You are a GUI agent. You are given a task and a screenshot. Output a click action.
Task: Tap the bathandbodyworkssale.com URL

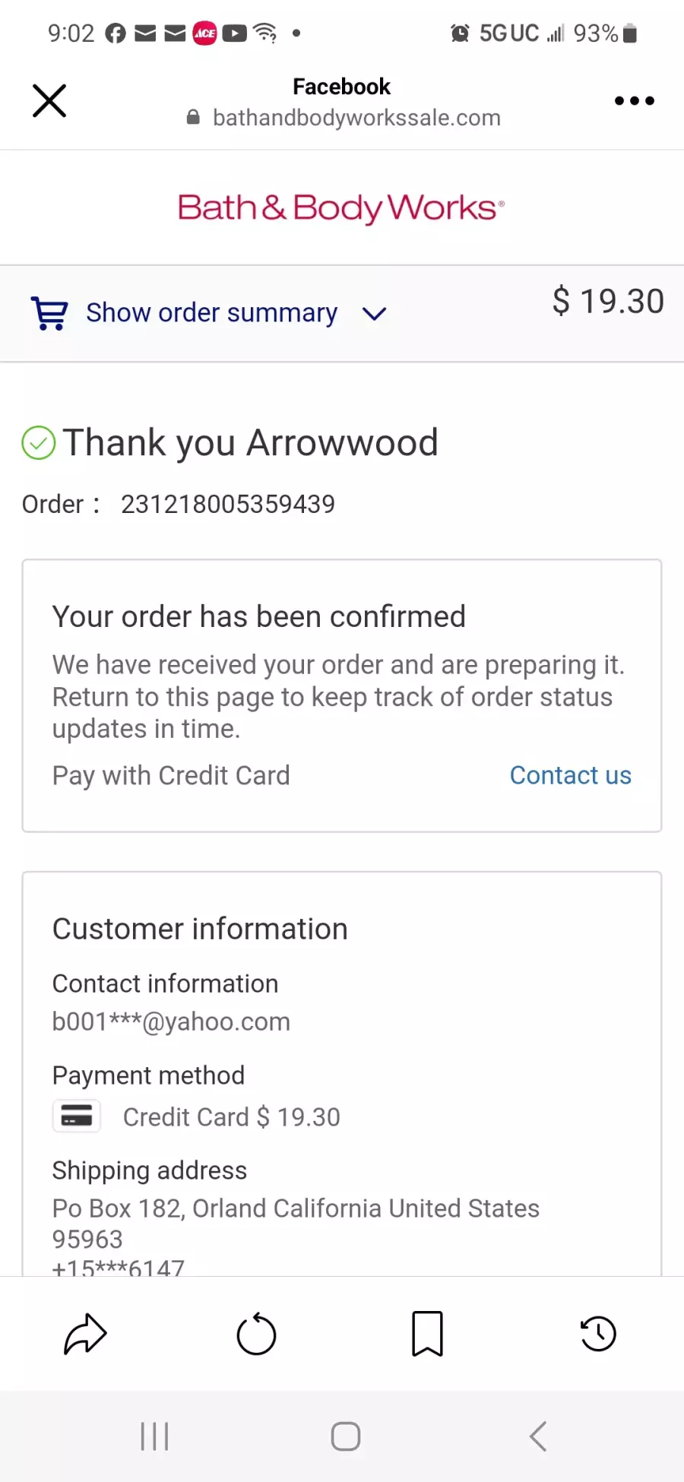tap(356, 118)
